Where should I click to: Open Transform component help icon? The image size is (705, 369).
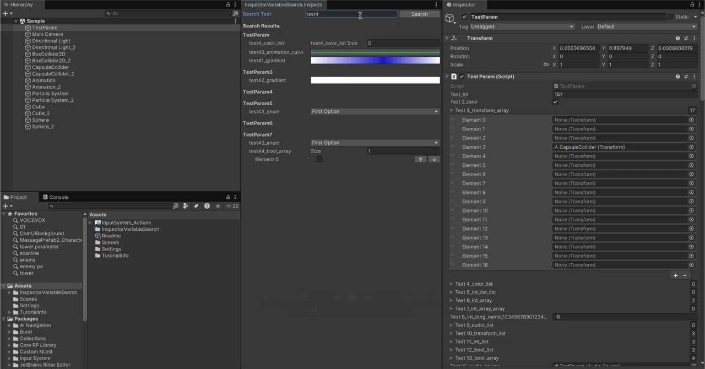pyautogui.click(x=677, y=39)
